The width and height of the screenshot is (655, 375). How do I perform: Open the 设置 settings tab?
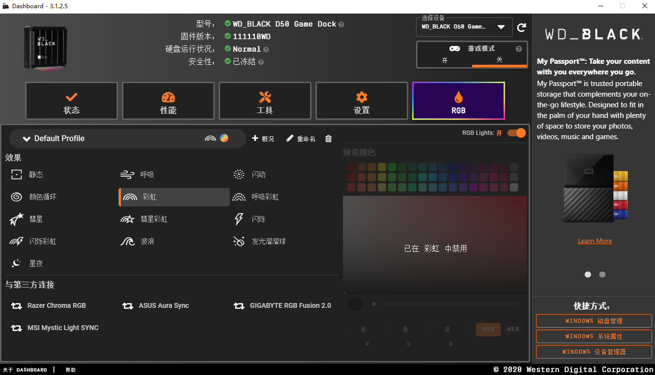362,101
